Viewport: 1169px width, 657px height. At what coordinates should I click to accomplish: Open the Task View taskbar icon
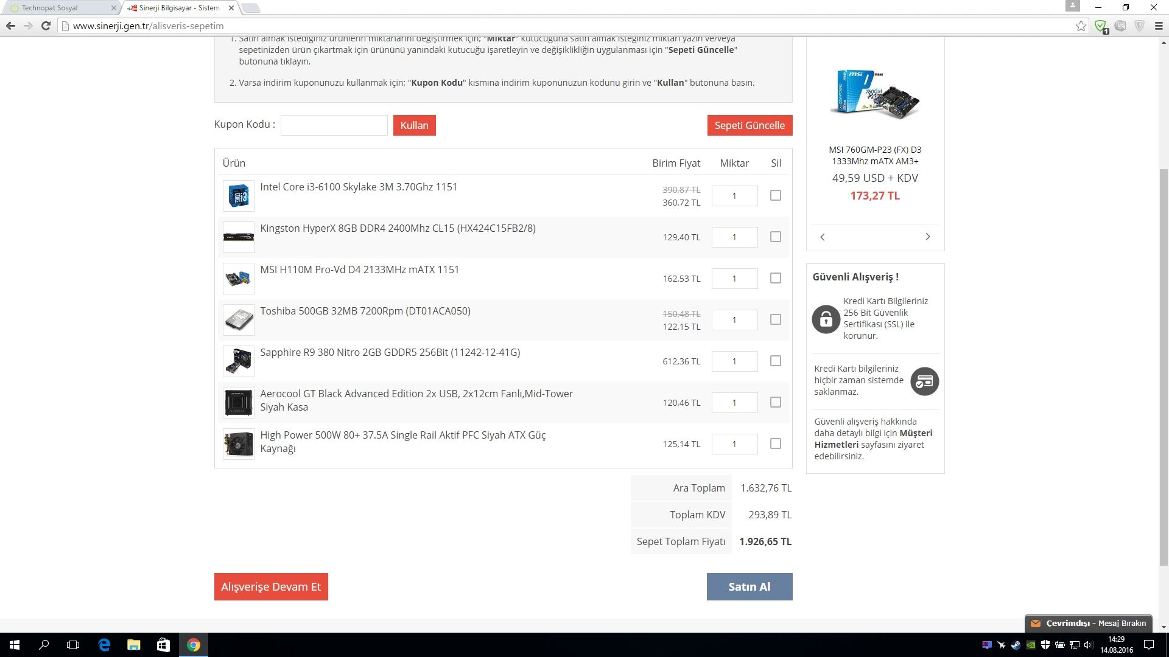(x=73, y=645)
